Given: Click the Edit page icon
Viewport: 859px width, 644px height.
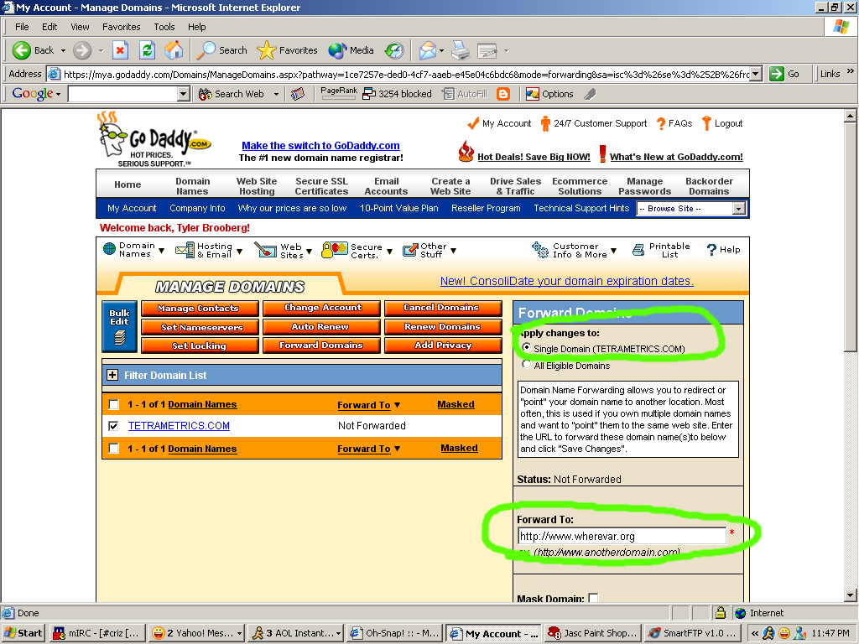Looking at the screenshot, I should [487, 50].
